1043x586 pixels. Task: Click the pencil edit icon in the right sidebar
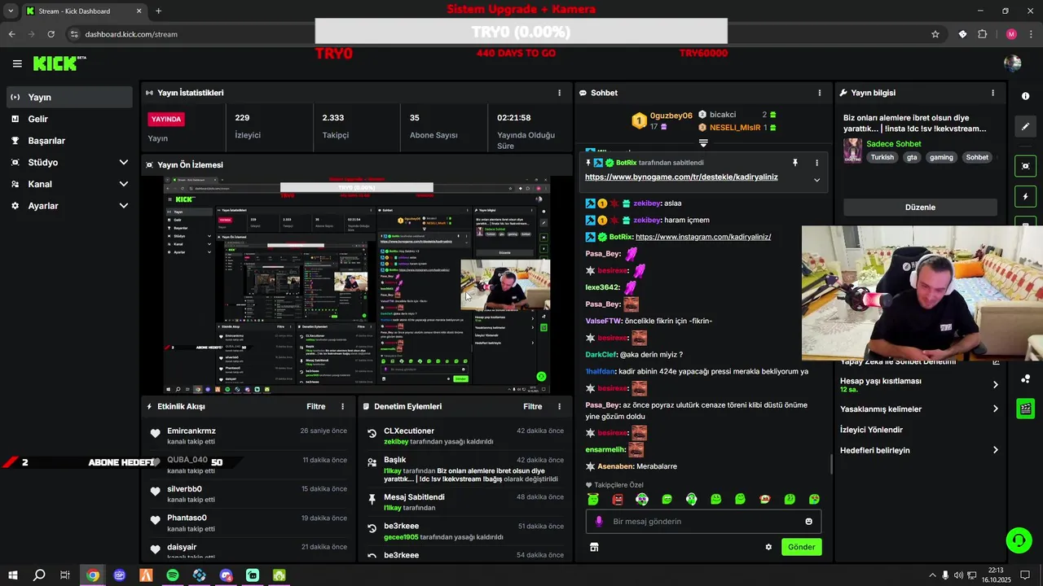tap(1025, 127)
